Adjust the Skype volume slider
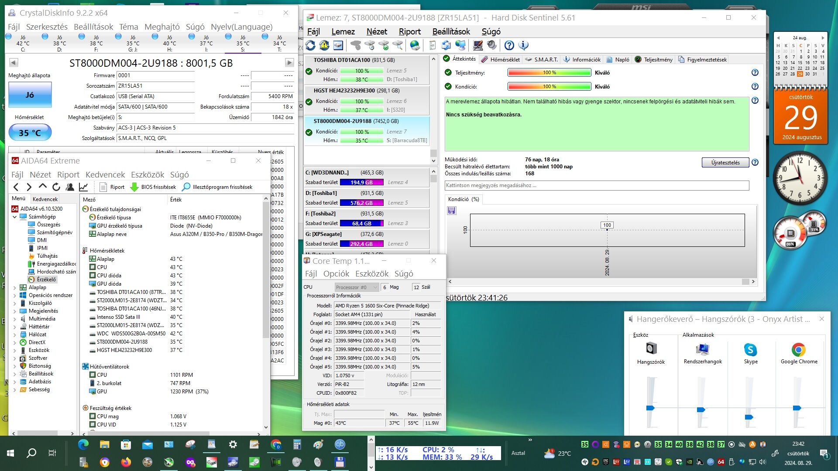 coord(749,417)
